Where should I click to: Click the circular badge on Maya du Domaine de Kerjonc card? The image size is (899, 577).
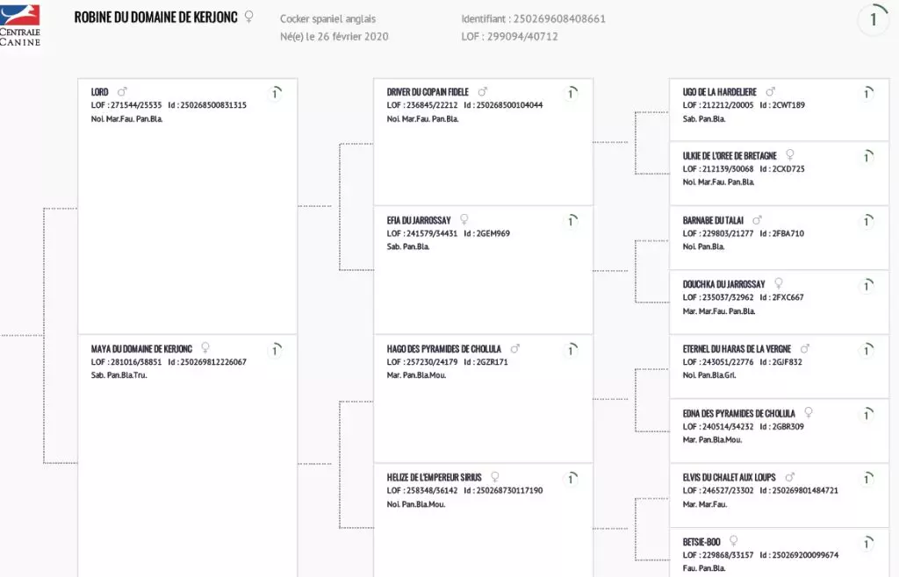(275, 350)
